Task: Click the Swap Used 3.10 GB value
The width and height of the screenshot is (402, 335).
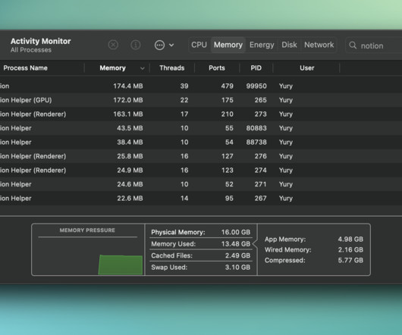Action: click(237, 268)
